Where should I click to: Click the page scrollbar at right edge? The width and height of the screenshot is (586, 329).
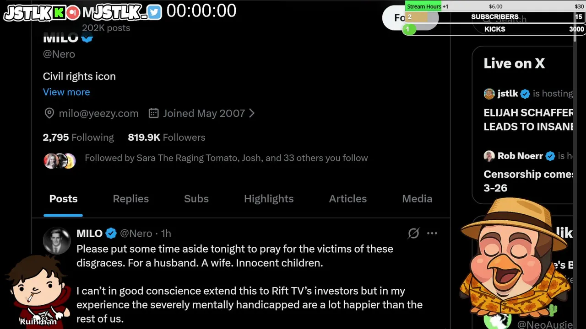point(575,27)
